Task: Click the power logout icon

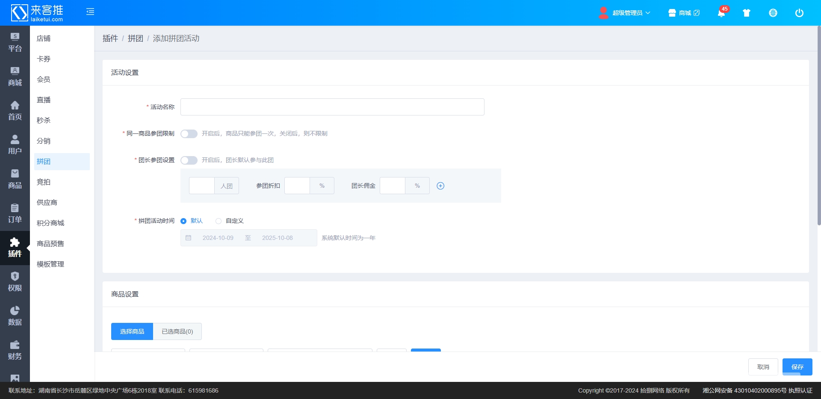Action: (799, 13)
